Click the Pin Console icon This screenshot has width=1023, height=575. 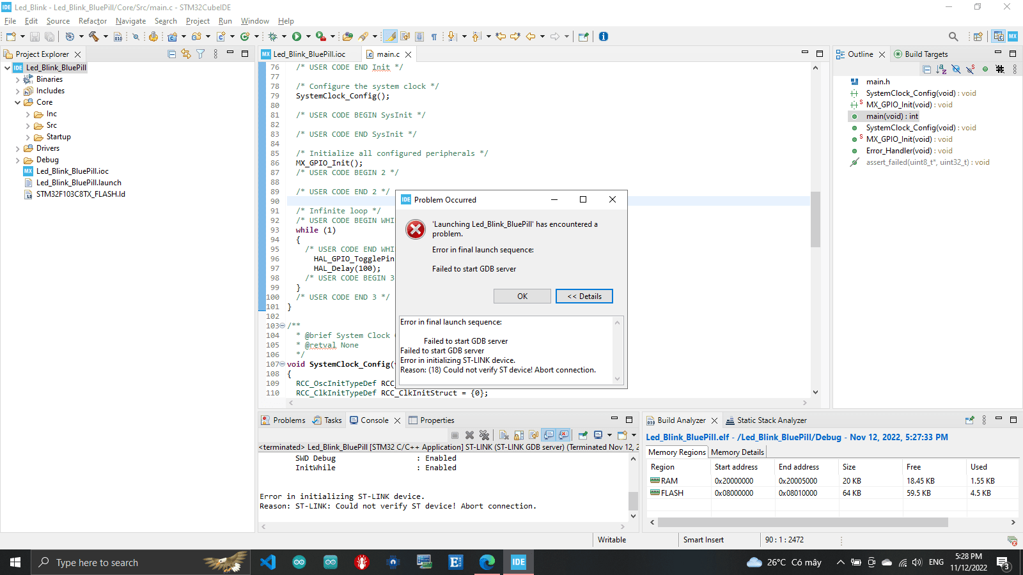click(582, 435)
